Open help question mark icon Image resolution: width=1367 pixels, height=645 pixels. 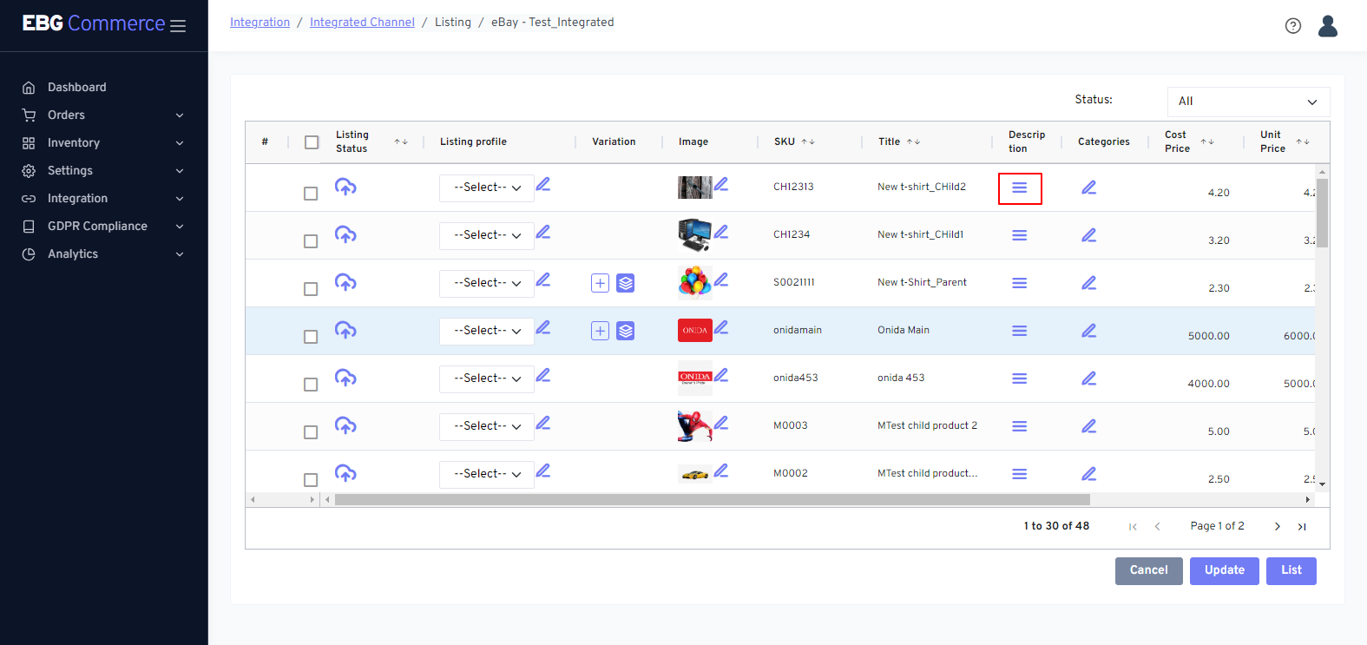1292,26
